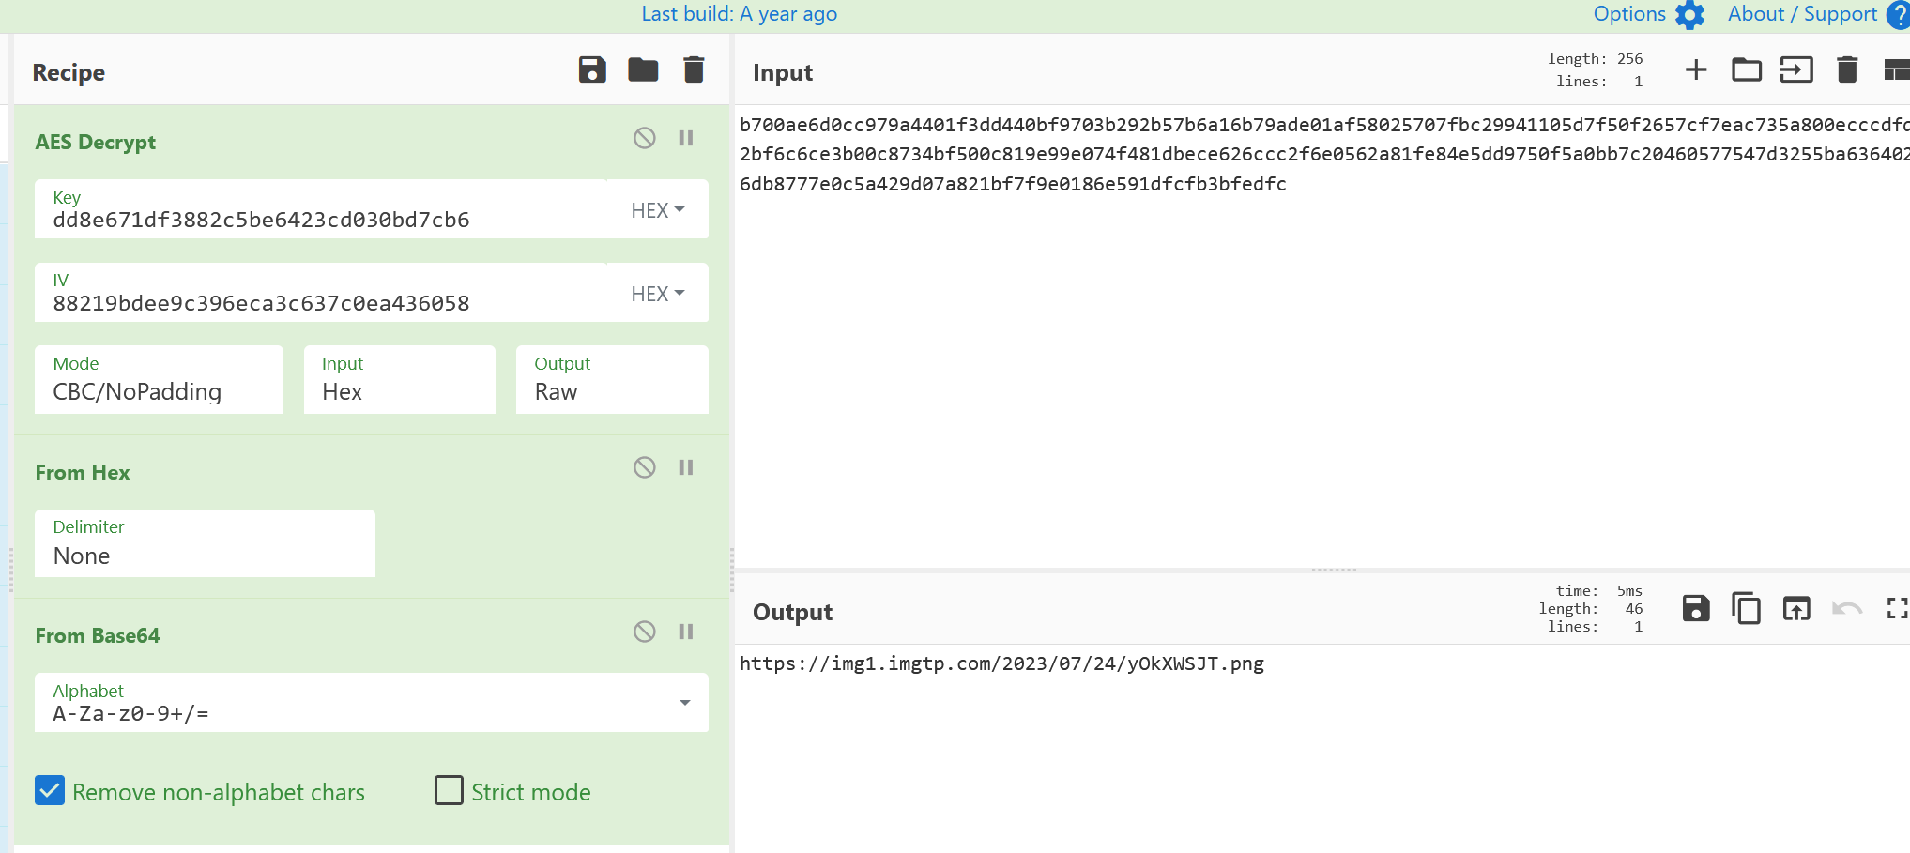The height and width of the screenshot is (853, 1910).
Task: Replace input with output
Action: [x=1796, y=609]
